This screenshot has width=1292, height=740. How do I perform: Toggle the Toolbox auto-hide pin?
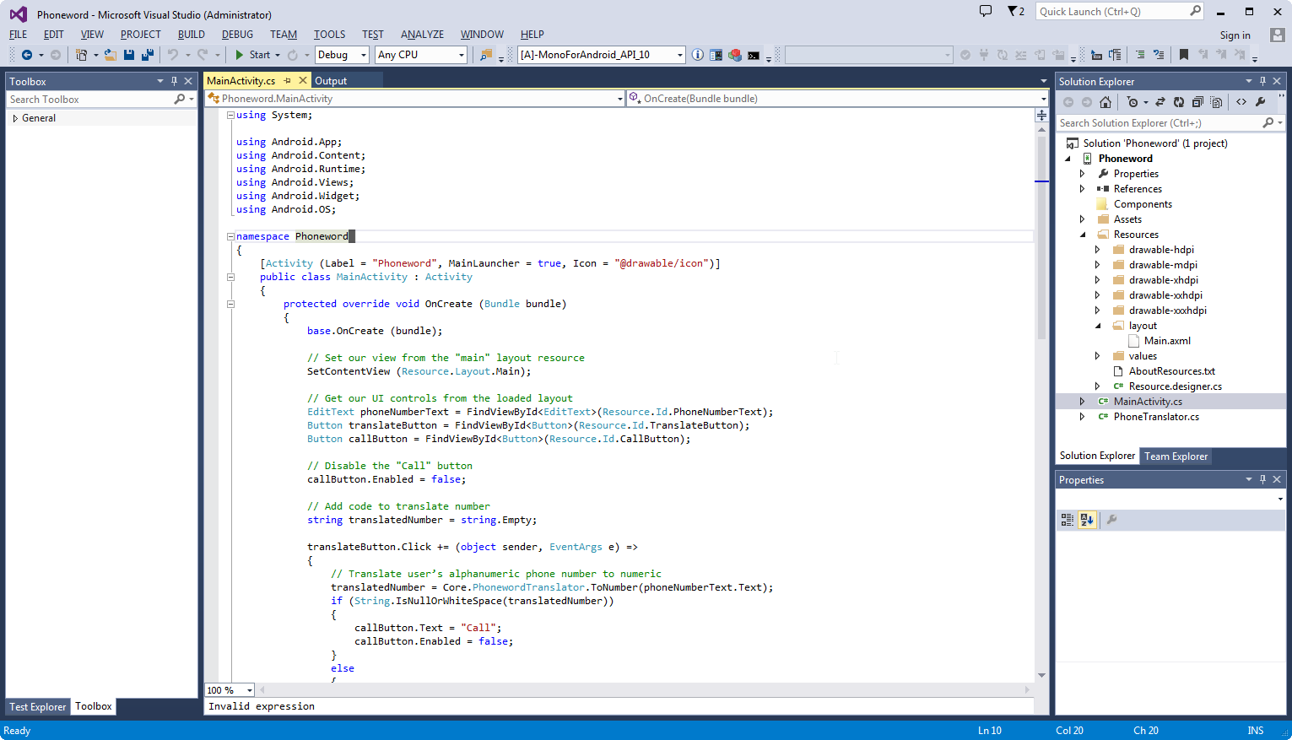174,81
